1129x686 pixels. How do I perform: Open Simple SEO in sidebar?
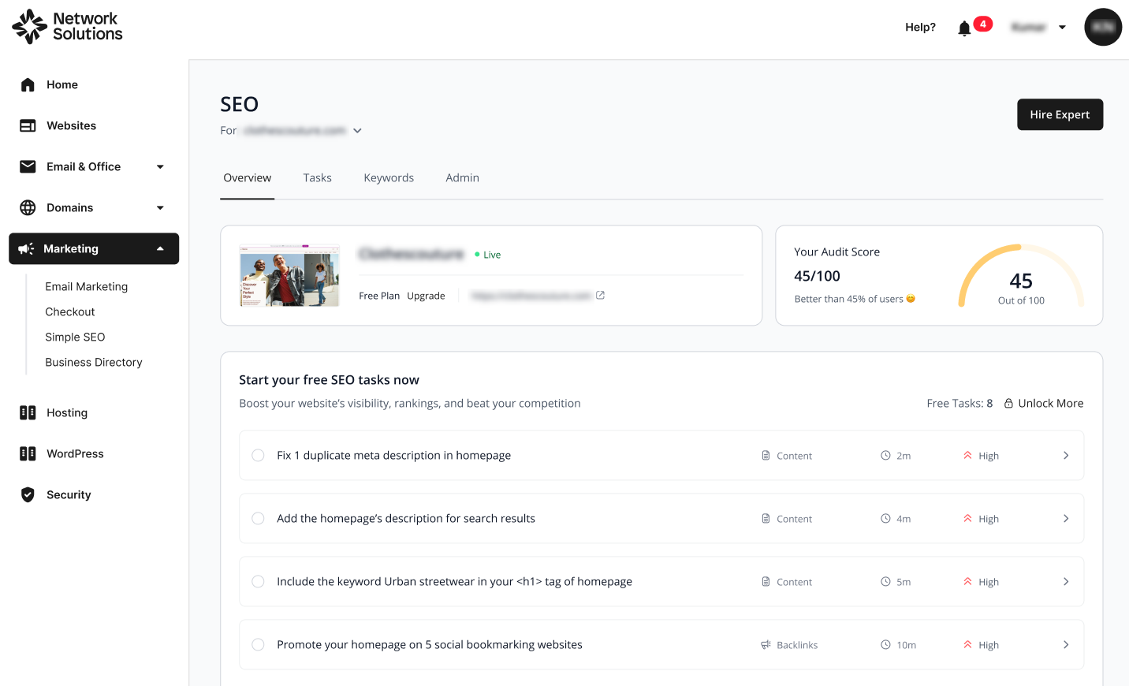pos(75,337)
